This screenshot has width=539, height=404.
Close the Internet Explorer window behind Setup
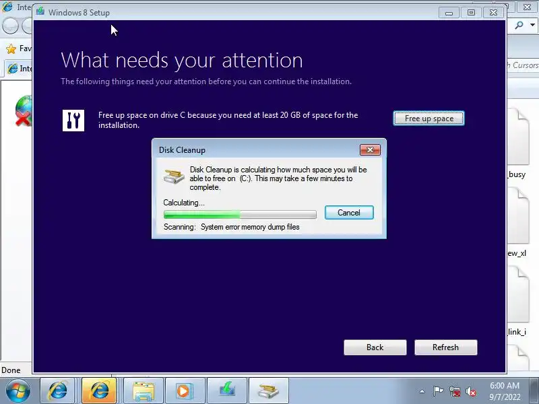click(x=527, y=7)
